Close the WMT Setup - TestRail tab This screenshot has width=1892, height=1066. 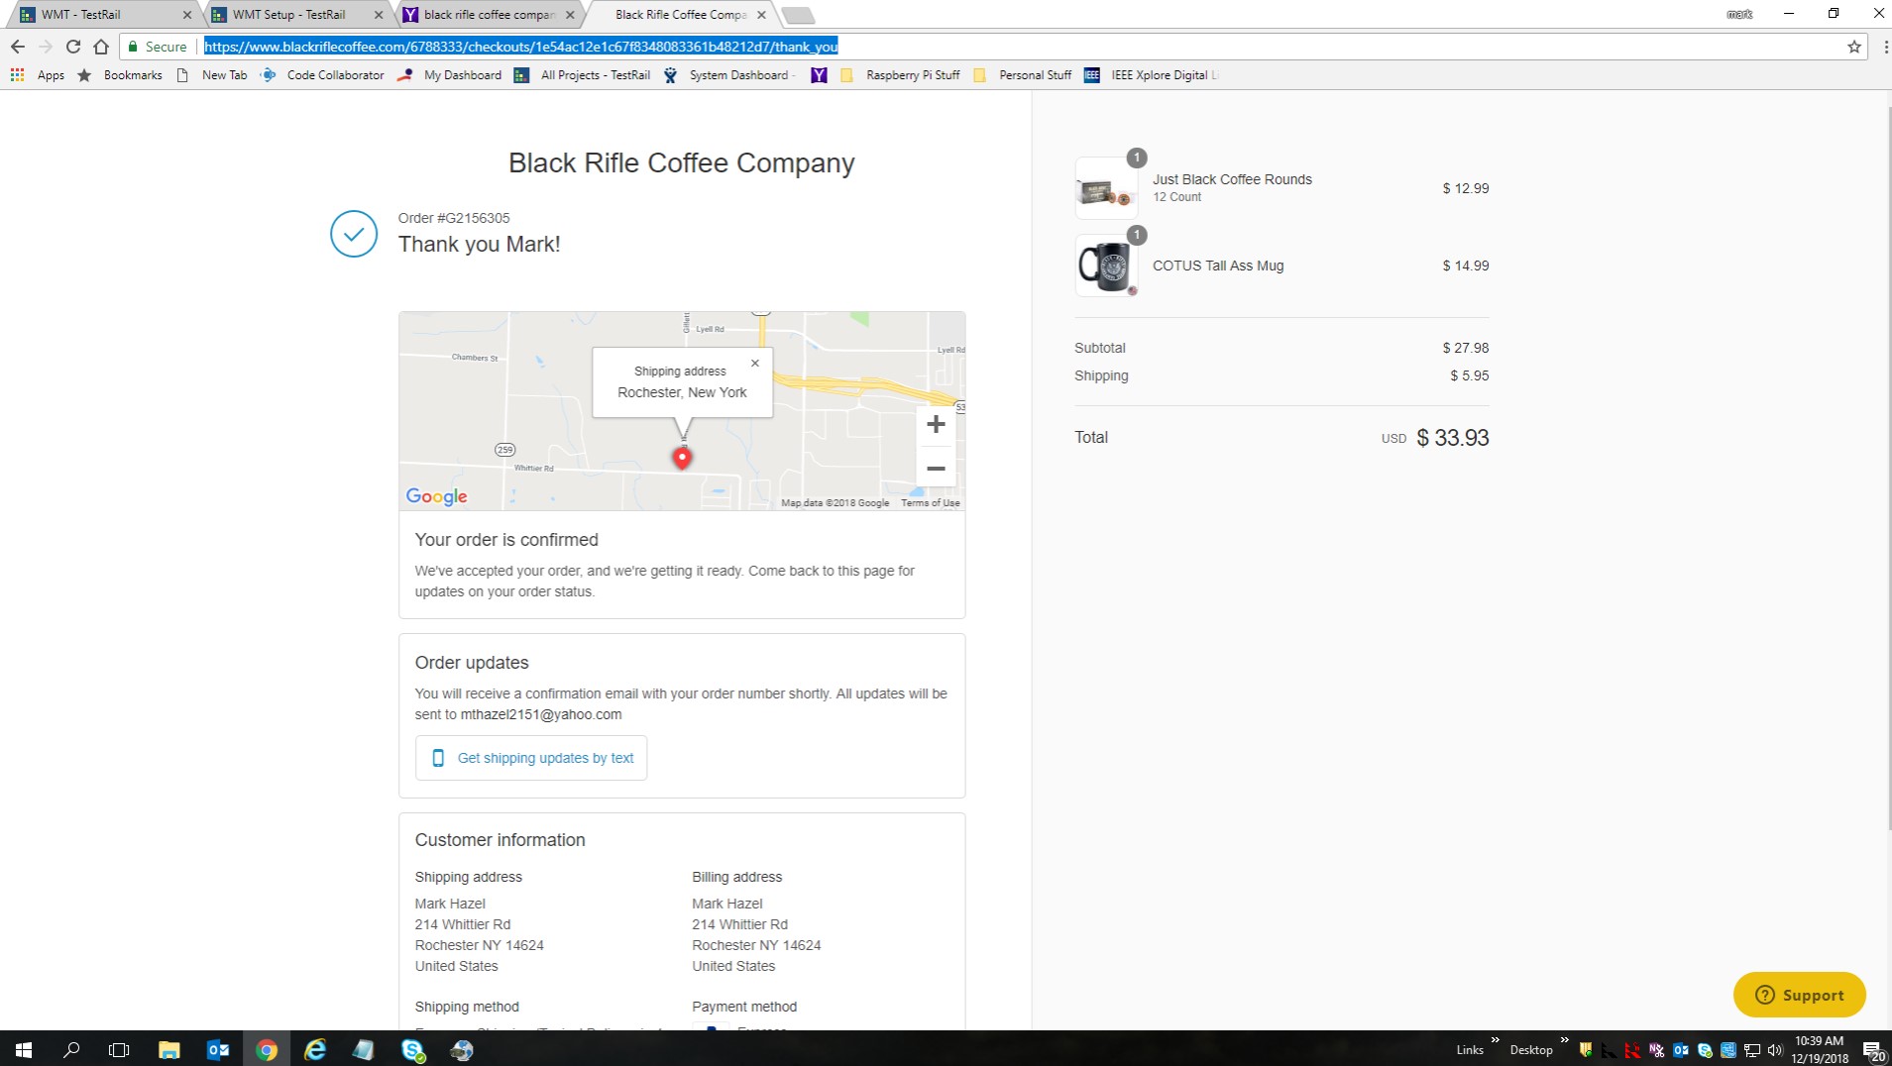coord(378,15)
